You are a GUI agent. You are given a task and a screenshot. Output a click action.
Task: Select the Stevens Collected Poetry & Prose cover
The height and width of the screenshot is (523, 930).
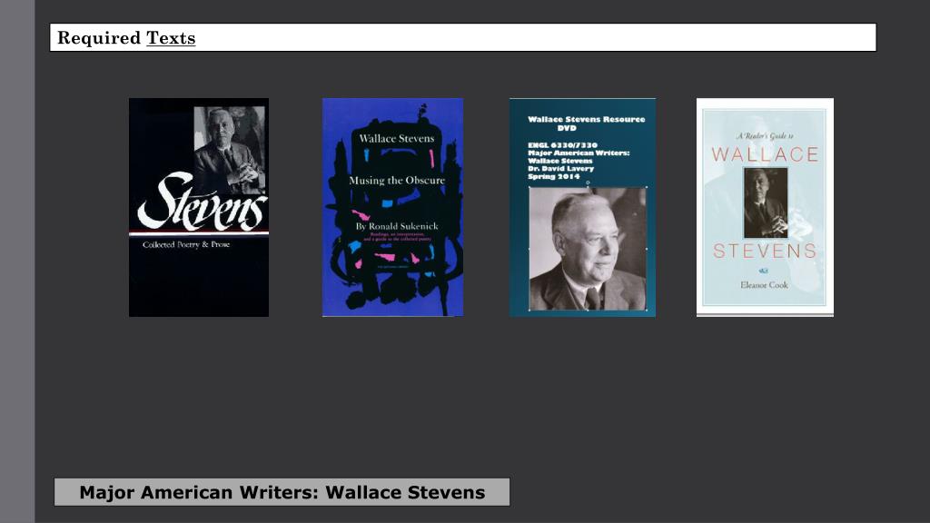pyautogui.click(x=199, y=207)
